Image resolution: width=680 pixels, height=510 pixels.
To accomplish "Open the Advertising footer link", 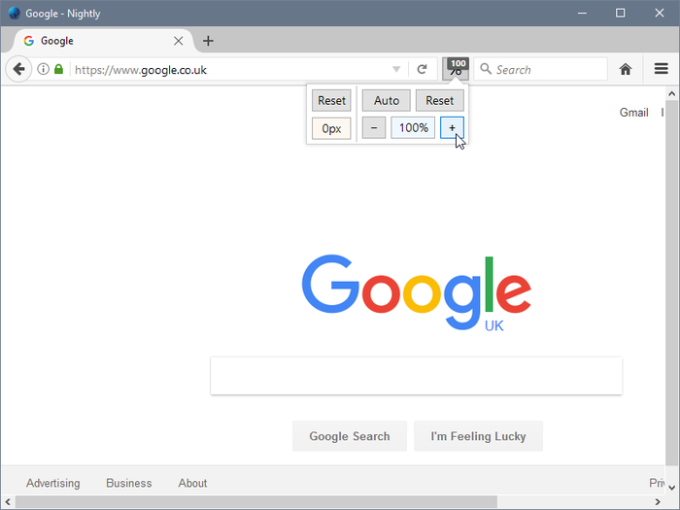I will click(x=52, y=483).
